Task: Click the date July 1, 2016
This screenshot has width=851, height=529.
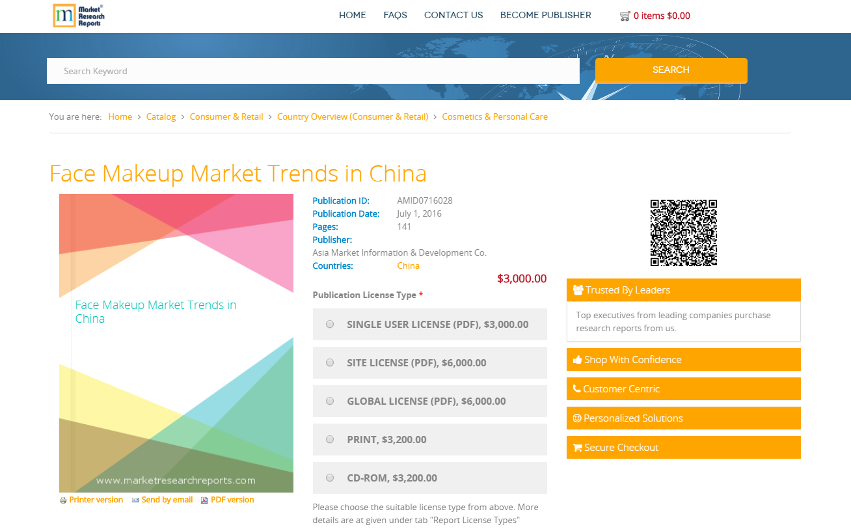Action: (420, 214)
